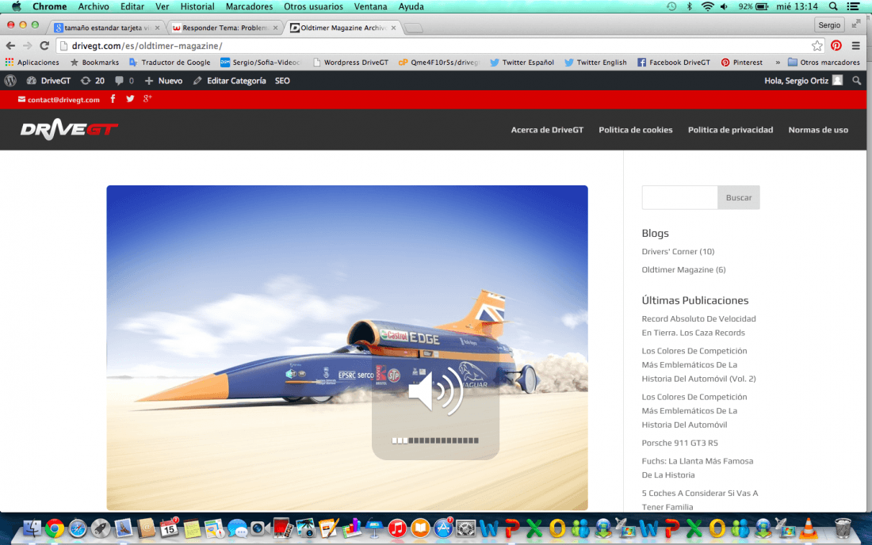Open the Bloodhound car featured image
The image size is (872, 545).
point(347,348)
